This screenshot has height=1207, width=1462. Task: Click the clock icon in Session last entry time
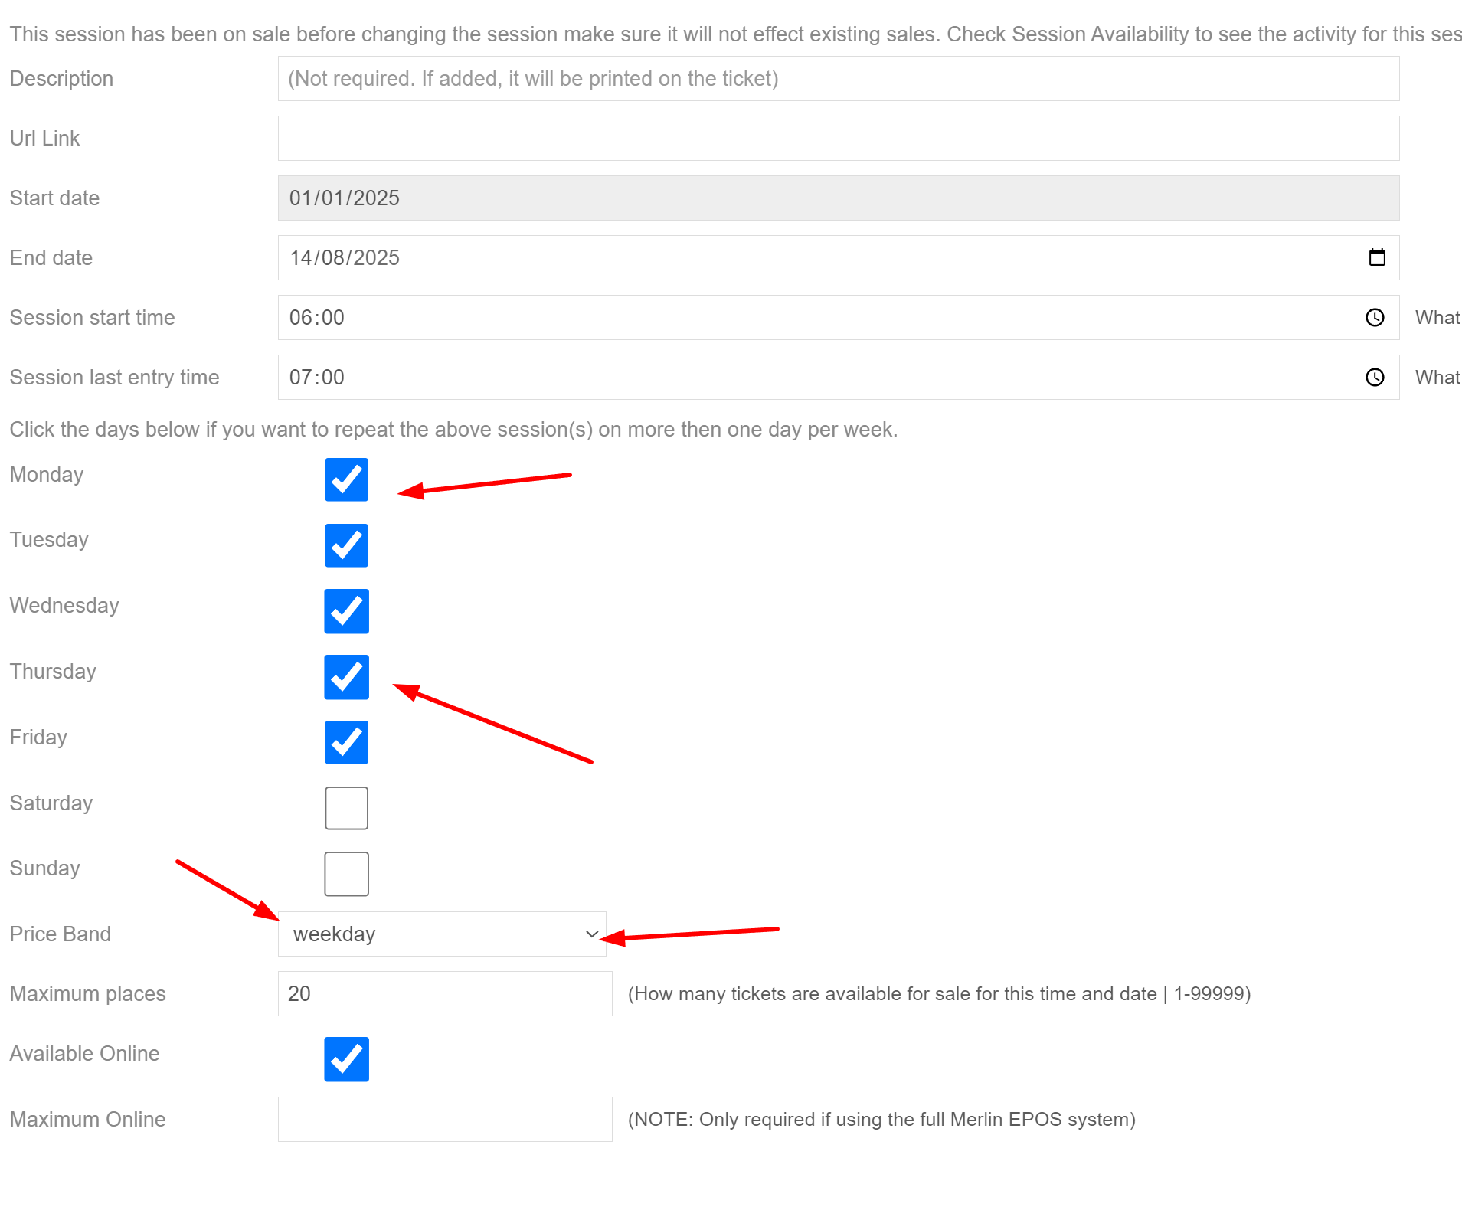[1375, 377]
